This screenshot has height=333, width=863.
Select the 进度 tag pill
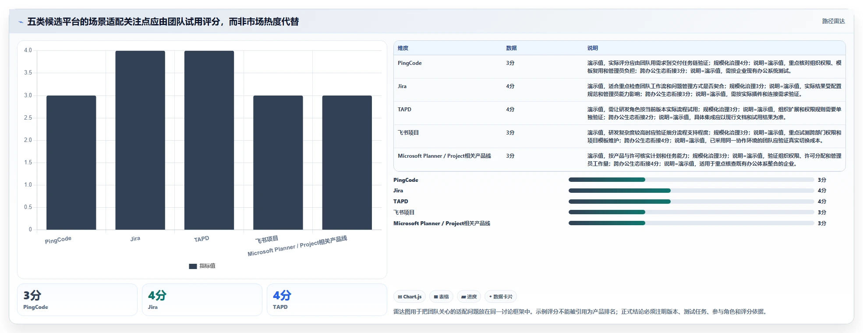point(469,297)
